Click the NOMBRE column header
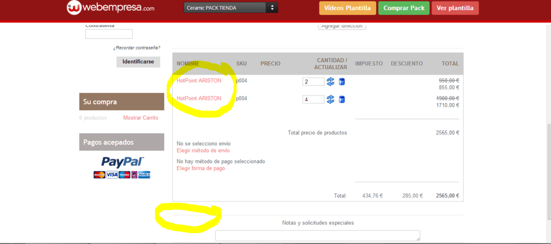Screen dimensions: 551x244 [x=188, y=63]
